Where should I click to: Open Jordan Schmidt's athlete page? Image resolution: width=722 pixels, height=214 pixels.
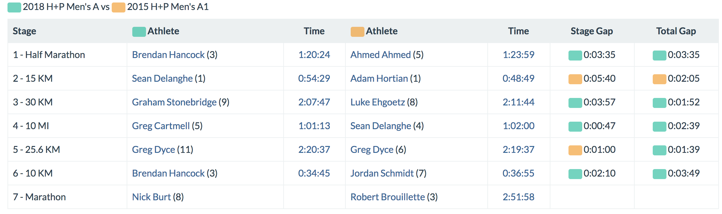(x=382, y=173)
